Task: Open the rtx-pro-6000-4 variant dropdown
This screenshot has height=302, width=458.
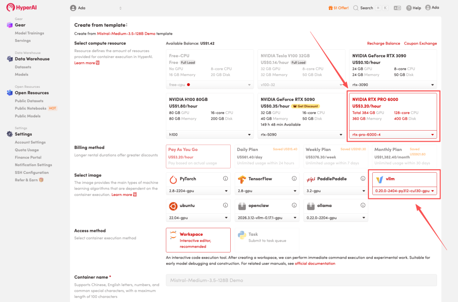Action: (393, 134)
